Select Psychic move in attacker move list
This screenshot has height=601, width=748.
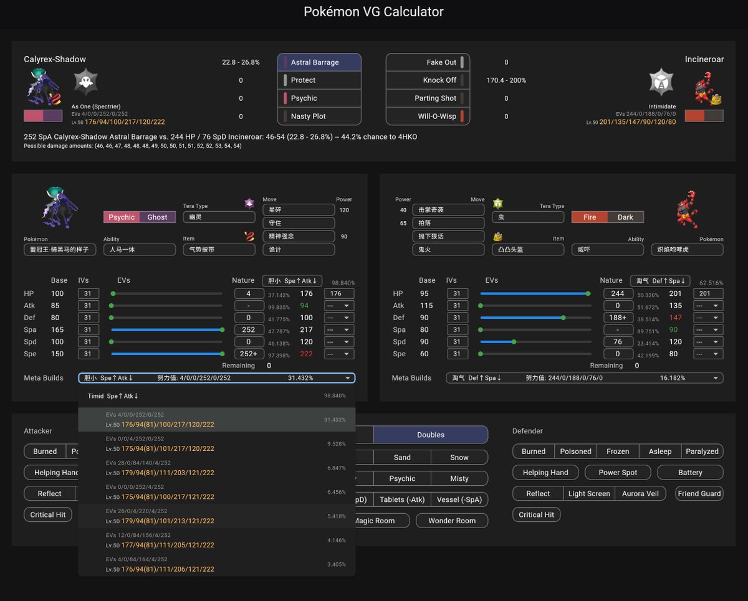pos(319,98)
